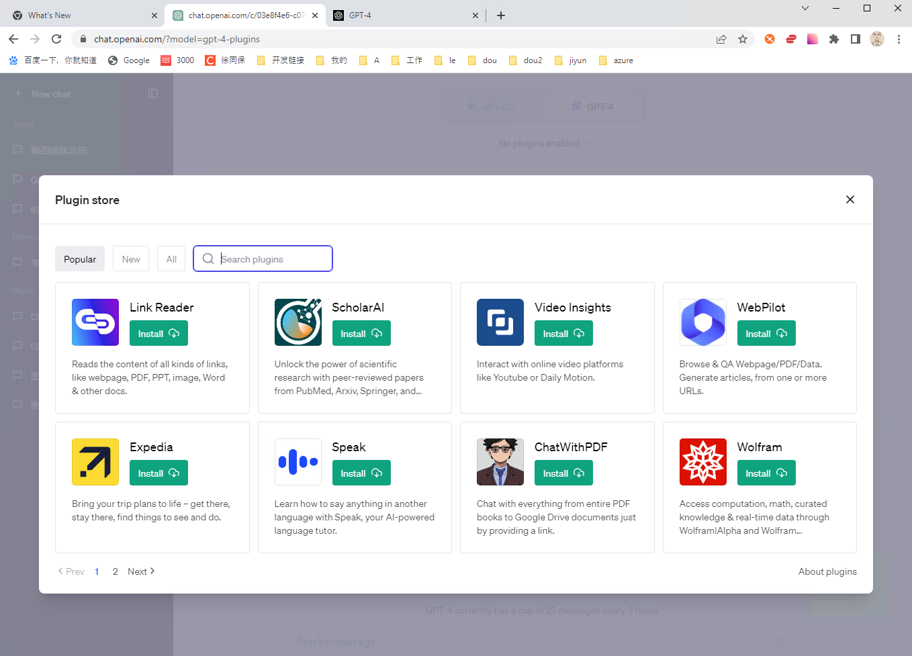Screen dimensions: 912x656
Task: Click the site lock icon
Action: click(83, 39)
